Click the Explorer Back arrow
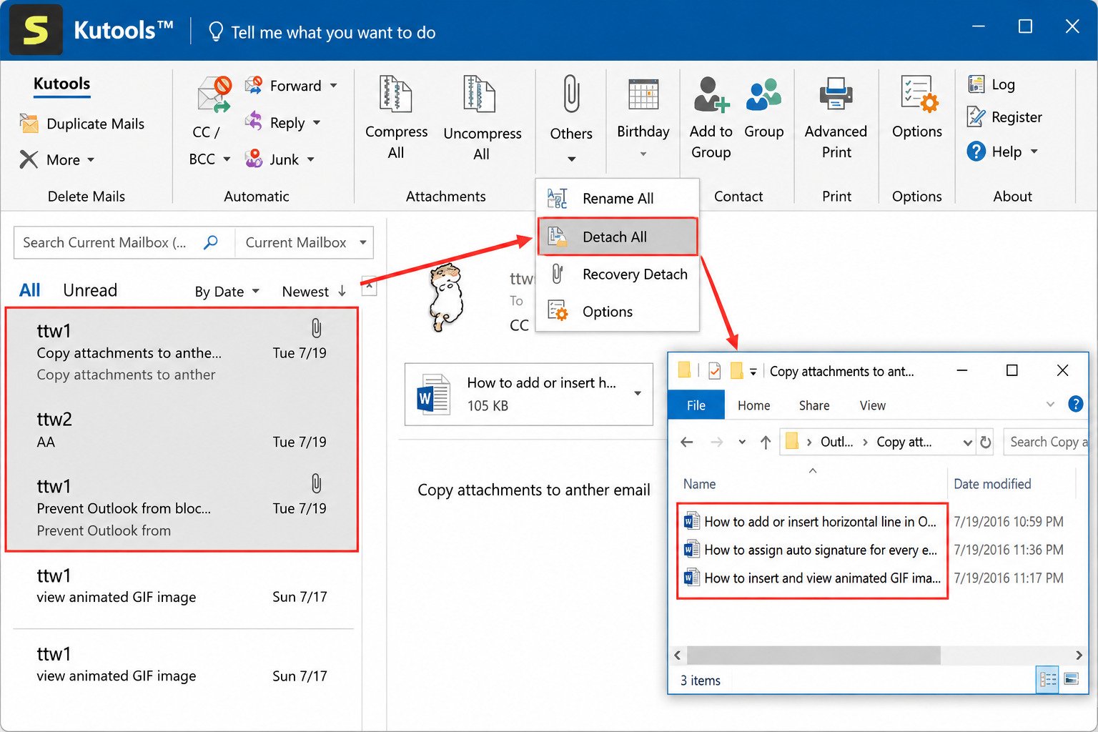Image resolution: width=1098 pixels, height=732 pixels. (687, 442)
